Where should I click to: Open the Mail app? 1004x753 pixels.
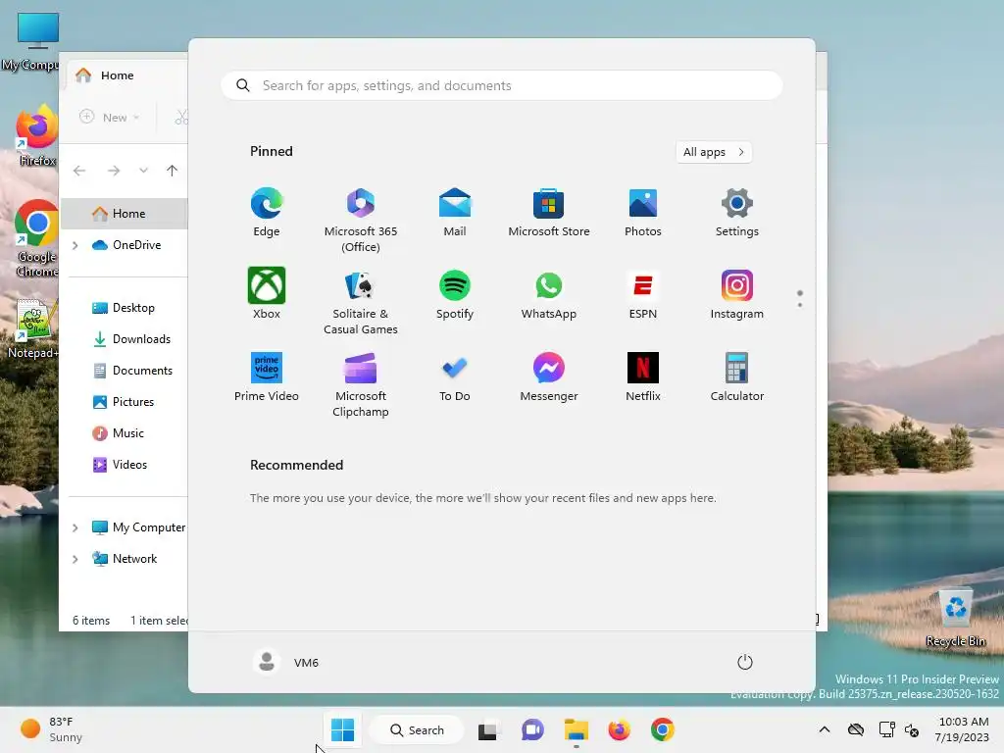tap(455, 213)
